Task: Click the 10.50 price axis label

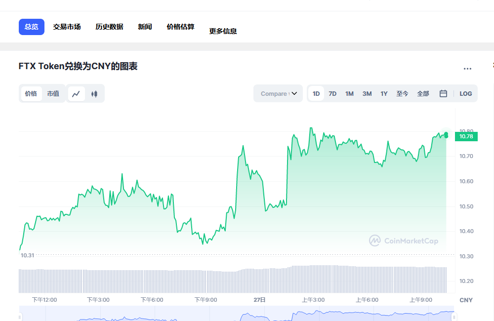Action: (466, 206)
